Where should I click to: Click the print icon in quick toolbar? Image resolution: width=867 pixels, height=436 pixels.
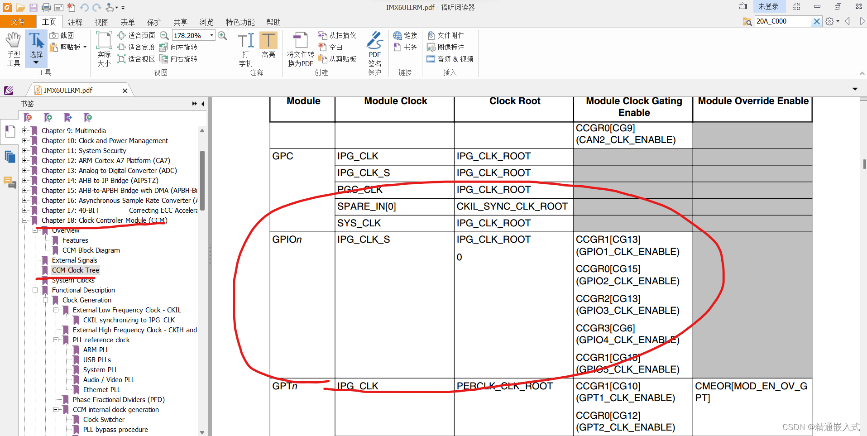click(x=46, y=7)
